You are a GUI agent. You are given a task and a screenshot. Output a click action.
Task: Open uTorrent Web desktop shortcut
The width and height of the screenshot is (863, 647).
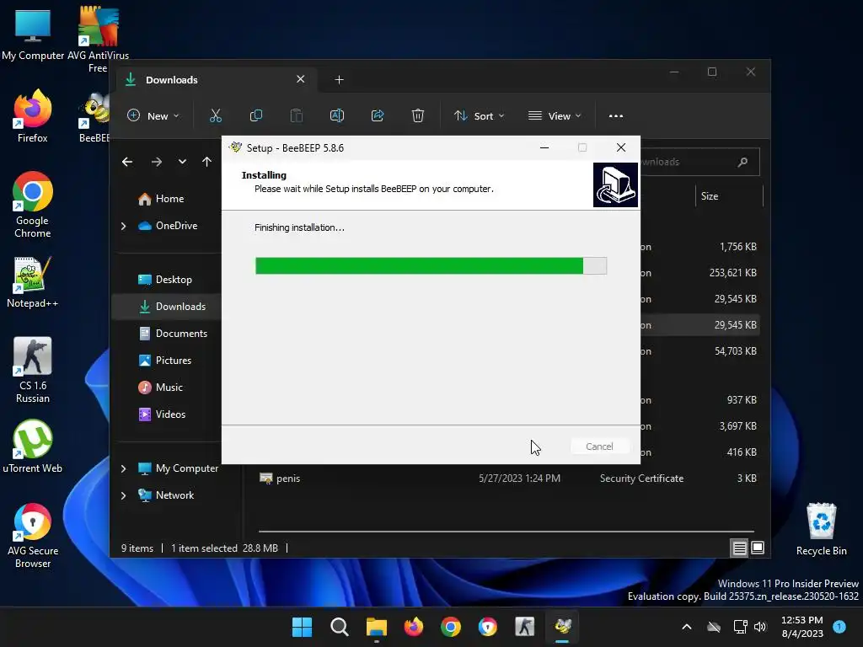(x=33, y=446)
